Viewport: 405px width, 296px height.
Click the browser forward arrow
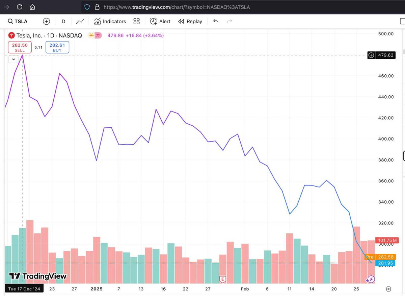point(7,7)
